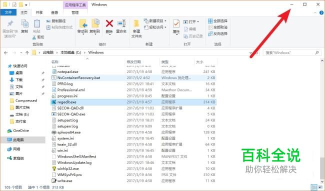Viewport: 325px width, 191px height.
Task: Open the blue File tab
Action: click(x=8, y=12)
